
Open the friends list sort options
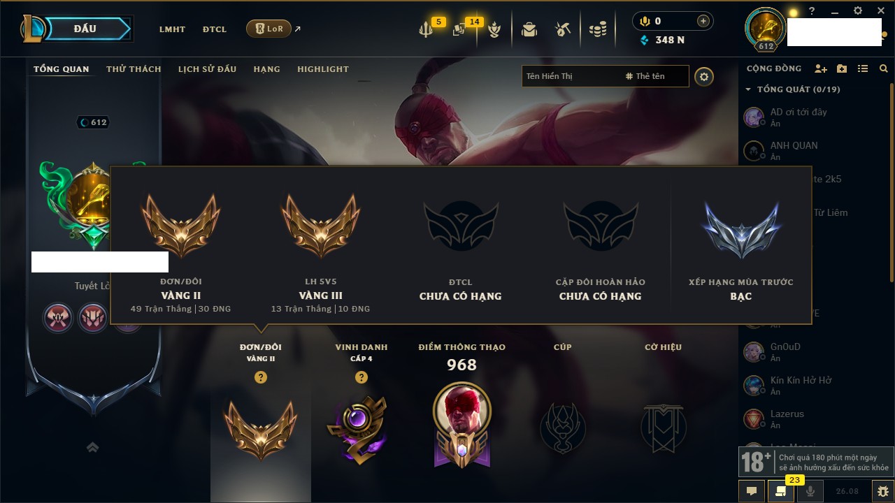tap(863, 68)
